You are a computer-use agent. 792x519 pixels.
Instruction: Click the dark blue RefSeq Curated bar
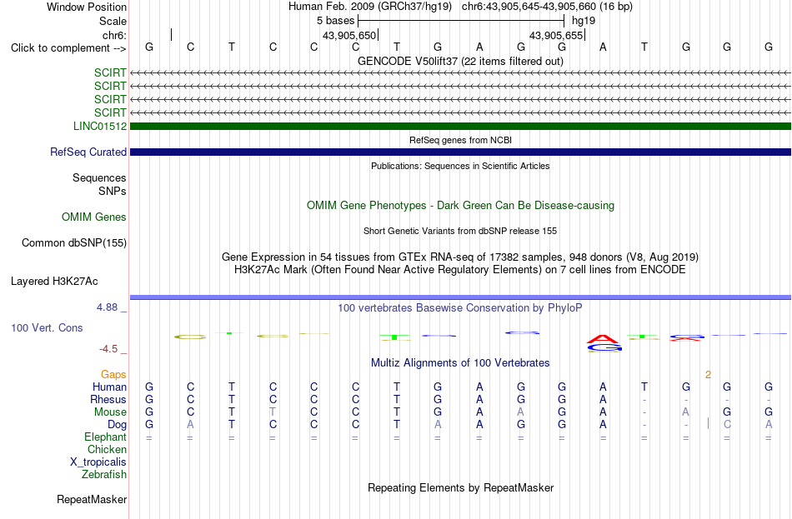tap(460, 152)
